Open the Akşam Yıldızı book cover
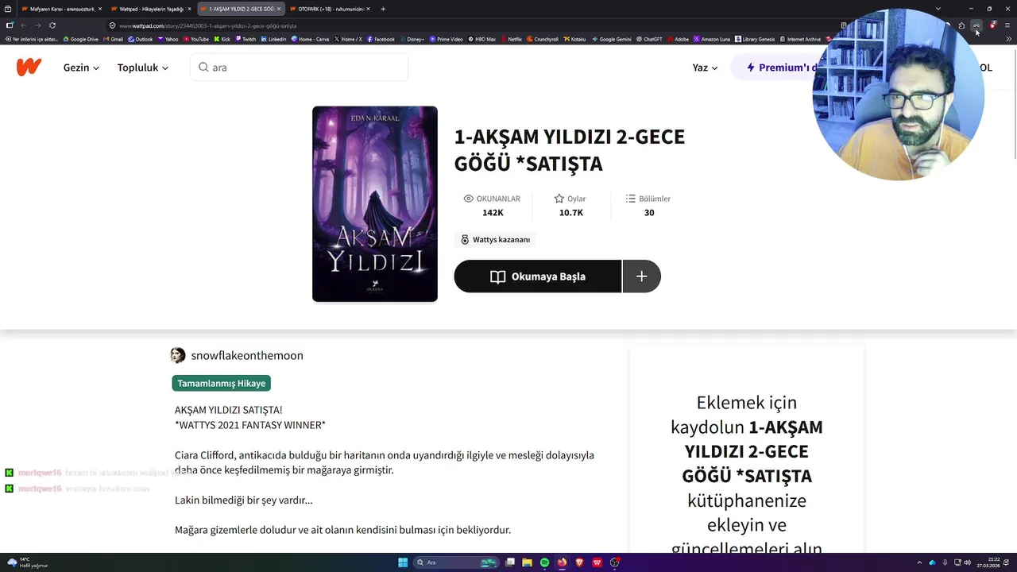 click(375, 204)
